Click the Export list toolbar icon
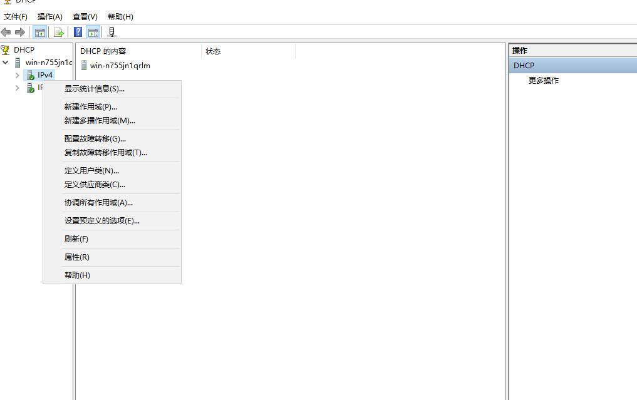This screenshot has width=637, height=400. [59, 32]
